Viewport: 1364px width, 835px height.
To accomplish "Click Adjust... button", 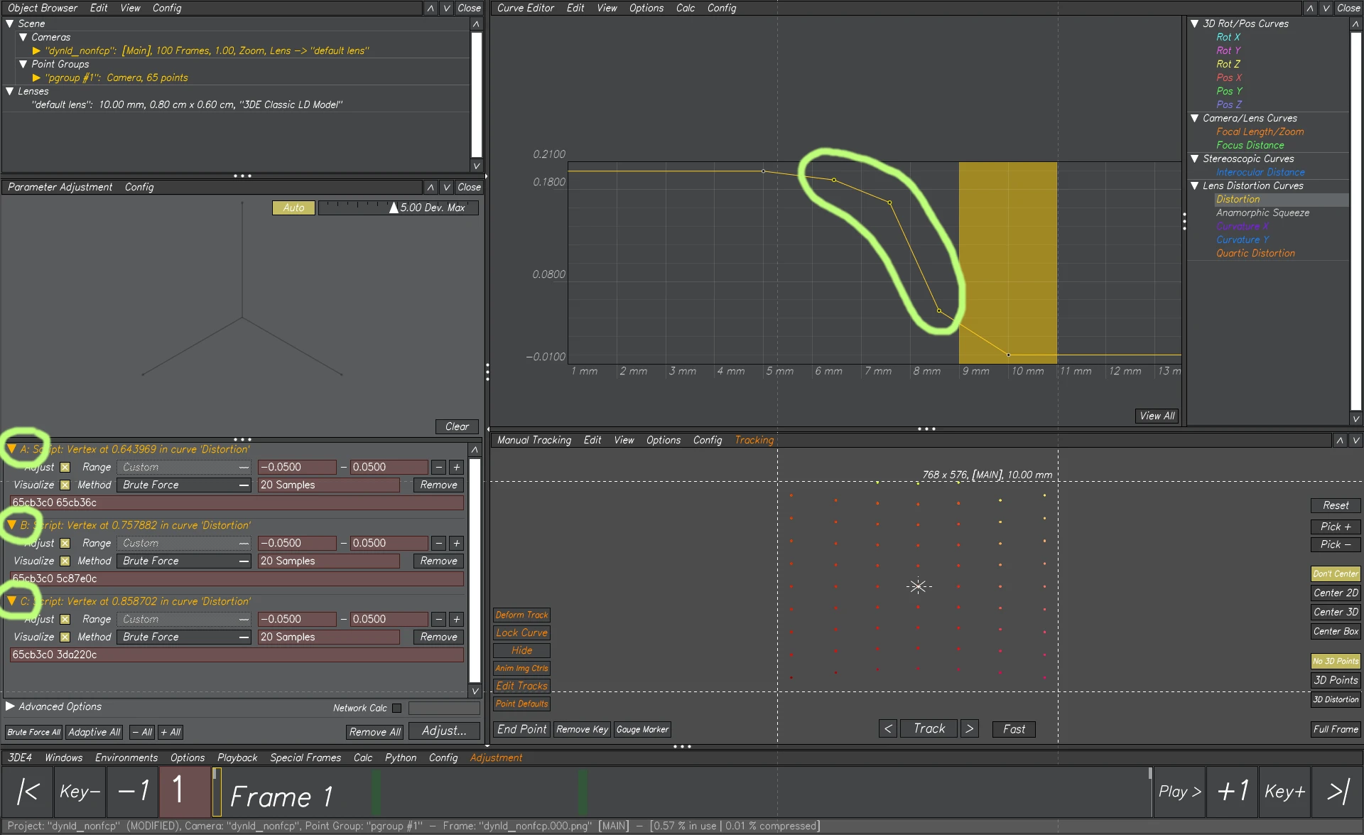I will tap(444, 731).
